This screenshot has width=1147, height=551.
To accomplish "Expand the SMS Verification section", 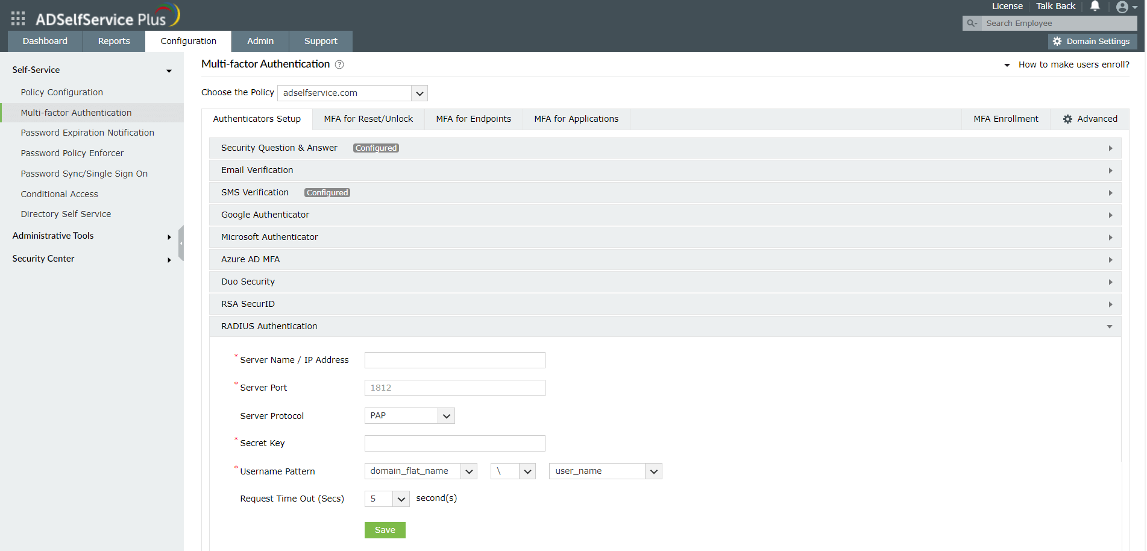I will coord(665,193).
